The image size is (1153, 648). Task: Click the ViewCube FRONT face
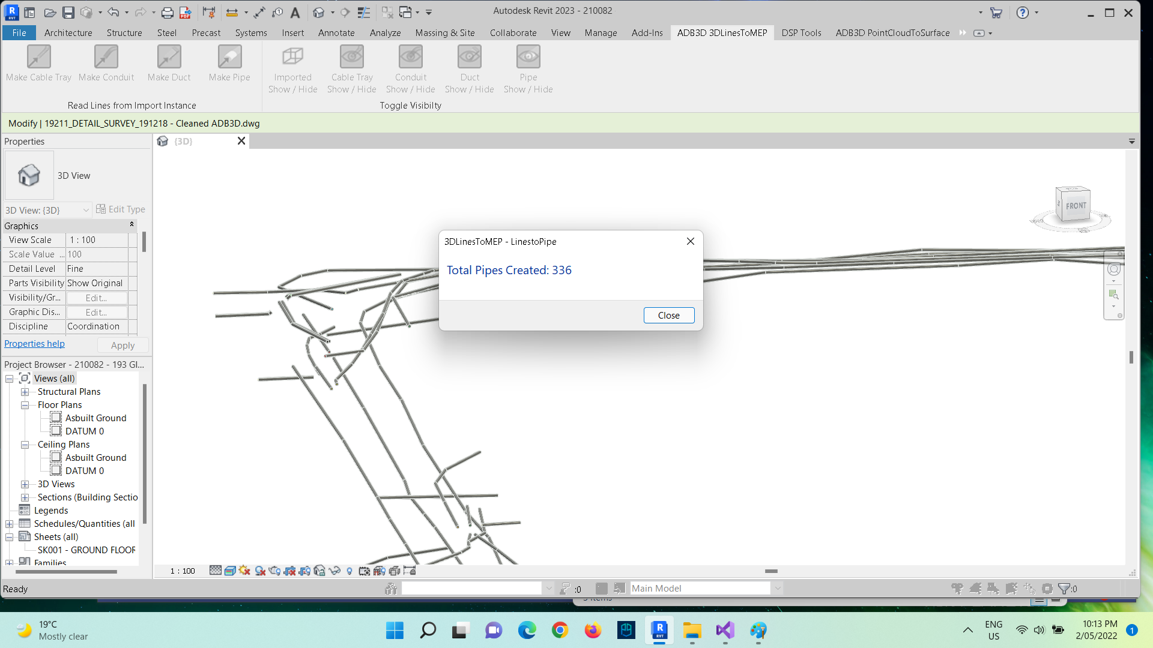(1076, 206)
